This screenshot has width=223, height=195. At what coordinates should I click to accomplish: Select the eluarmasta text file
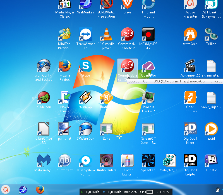(211, 66)
